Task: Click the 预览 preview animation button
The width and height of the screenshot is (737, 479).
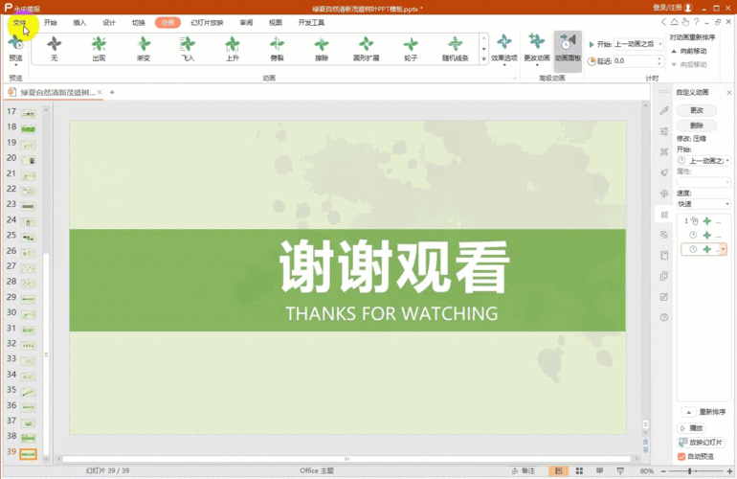Action: 15,50
